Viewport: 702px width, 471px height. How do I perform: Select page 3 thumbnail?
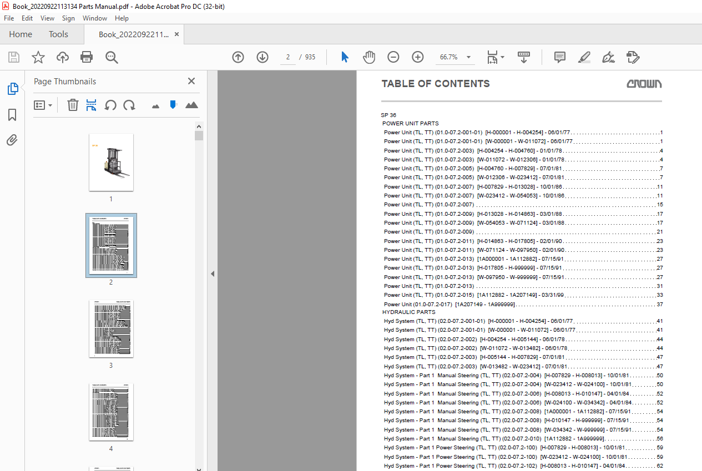pyautogui.click(x=111, y=329)
